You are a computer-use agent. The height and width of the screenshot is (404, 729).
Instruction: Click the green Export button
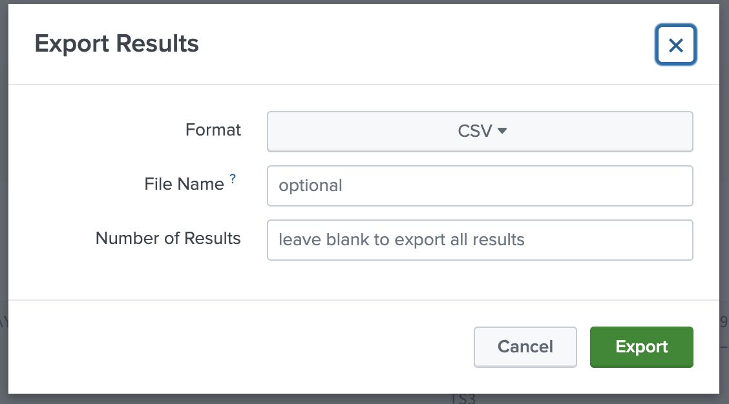tap(641, 347)
